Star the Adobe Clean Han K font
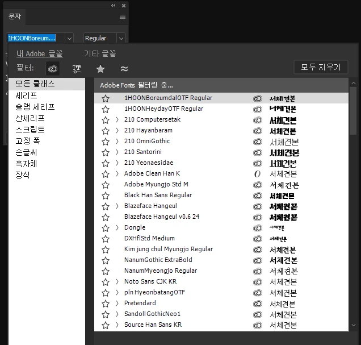This screenshot has height=345, width=361. [106, 174]
